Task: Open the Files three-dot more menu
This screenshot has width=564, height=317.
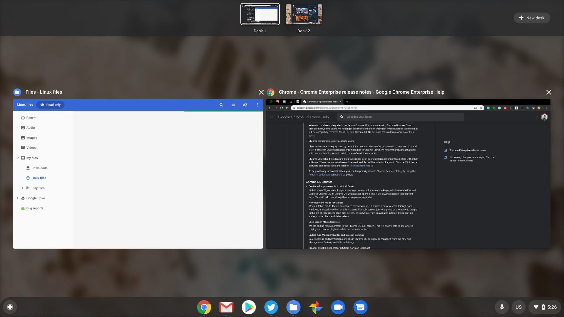Action: (x=257, y=105)
